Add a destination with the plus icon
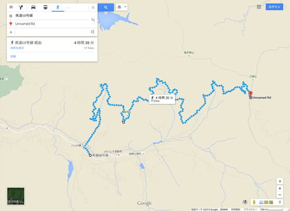This screenshot has width=290, height=211. tap(11, 32)
